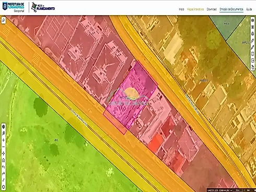This screenshot has width=256, height=192.
Task: Open the Download menu item
Action: point(212,9)
